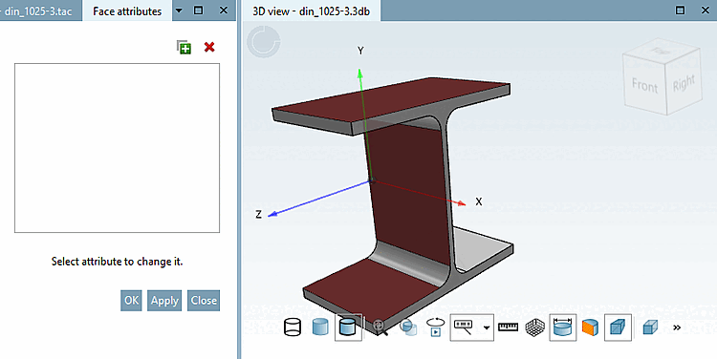Expand the toolbar overflow chevrons
Screen dimensions: 717x359
[677, 327]
